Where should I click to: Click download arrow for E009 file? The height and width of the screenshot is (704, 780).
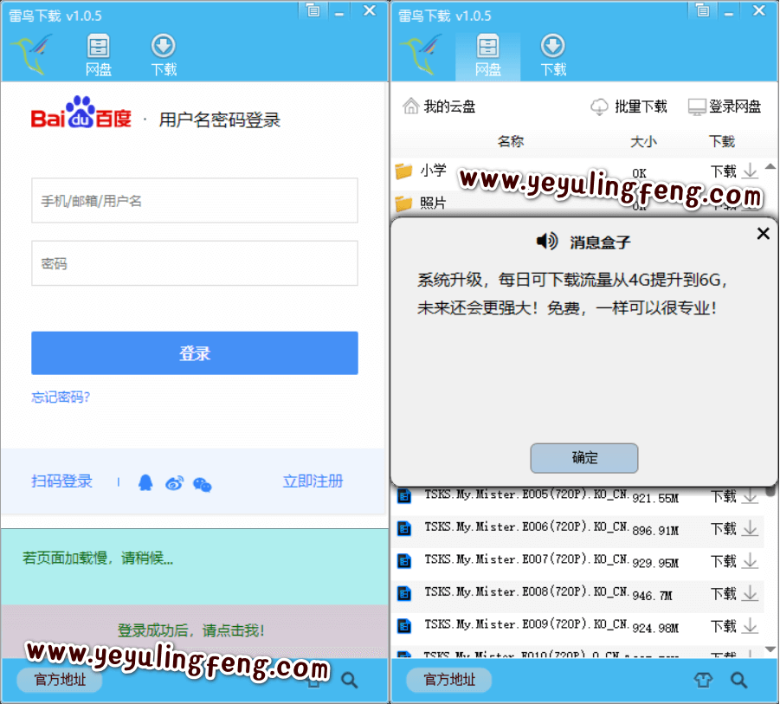coord(750,626)
